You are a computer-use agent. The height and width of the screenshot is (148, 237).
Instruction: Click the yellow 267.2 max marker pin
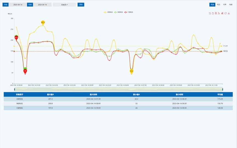pos(43,22)
